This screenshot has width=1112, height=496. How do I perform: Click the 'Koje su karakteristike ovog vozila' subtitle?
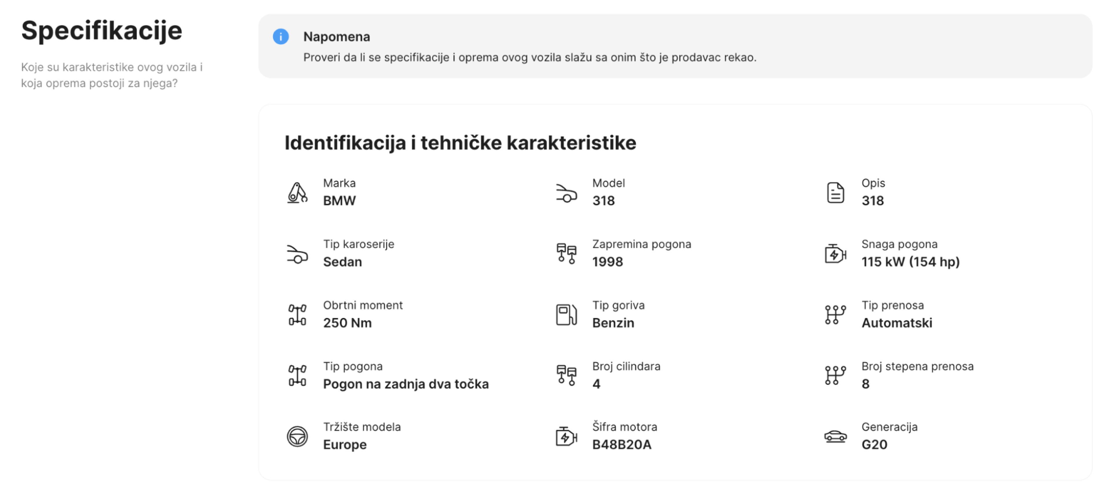pos(112,75)
